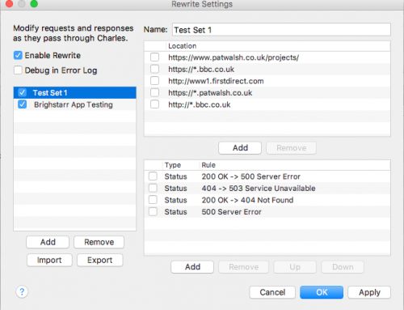The image size is (404, 310).
Task: Select rule 200 OK -> 500 Server Error
Action: coord(267,176)
